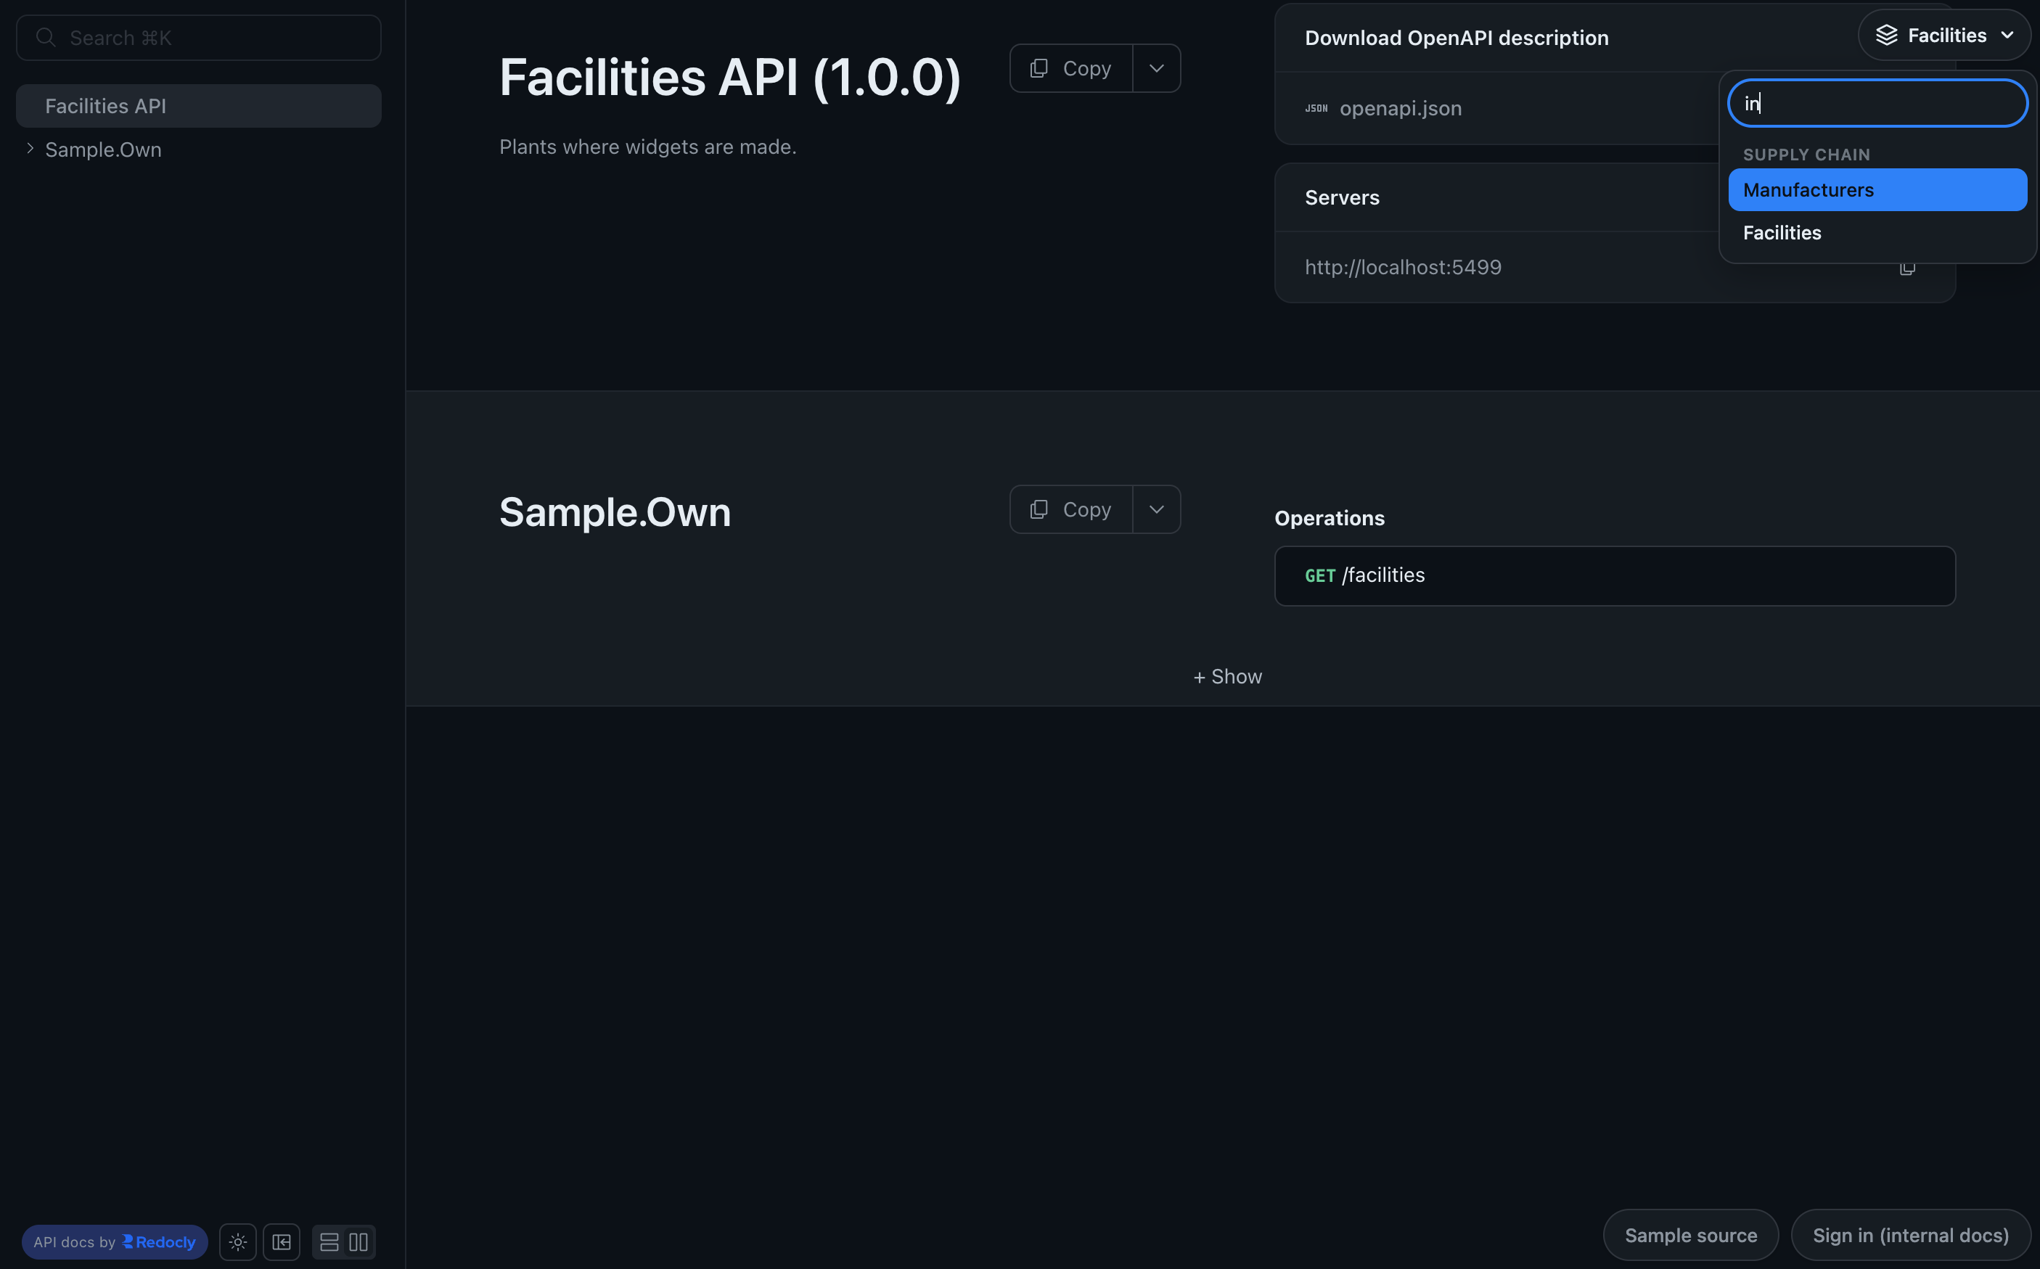Image resolution: width=2040 pixels, height=1269 pixels.
Task: Copy the Sample.Own section
Action: 1071,509
